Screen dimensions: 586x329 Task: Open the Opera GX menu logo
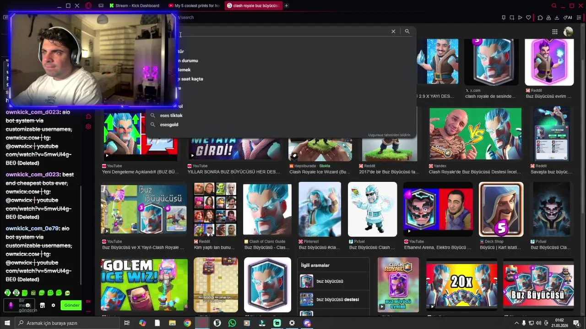point(88,5)
